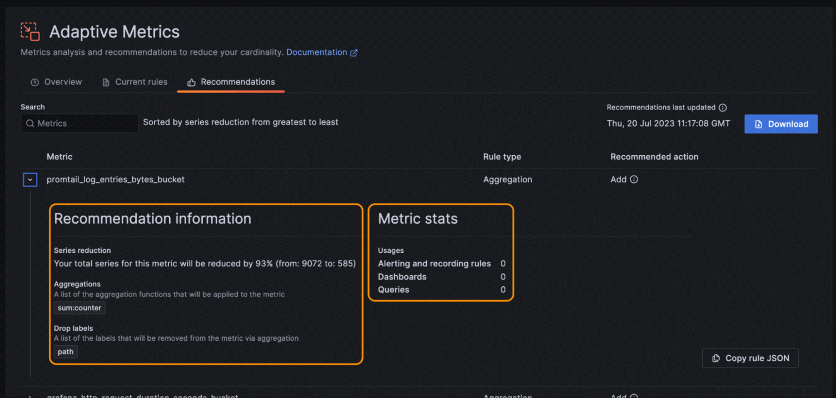
Task: Click the external link icon beside Documentation
Action: 354,52
